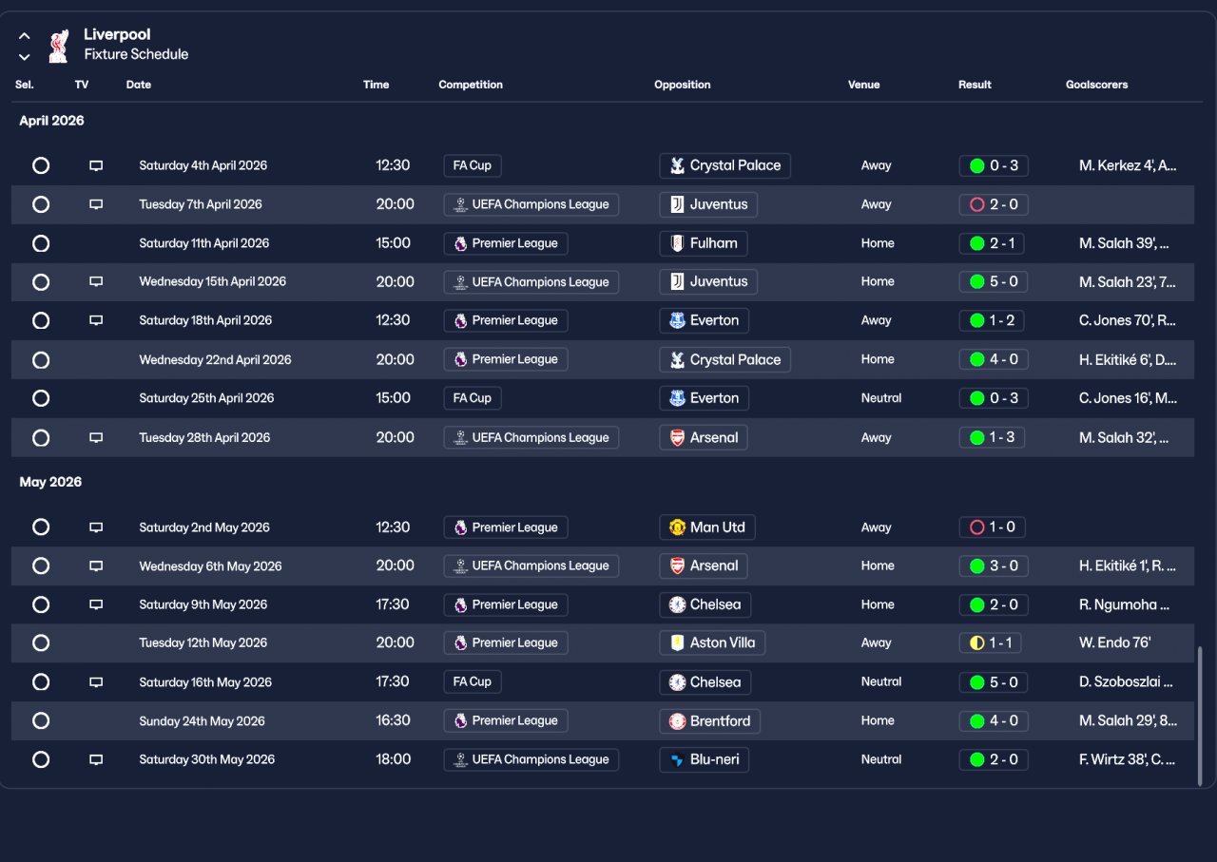Click TV icon for 4th April fixture

pyautogui.click(x=96, y=165)
